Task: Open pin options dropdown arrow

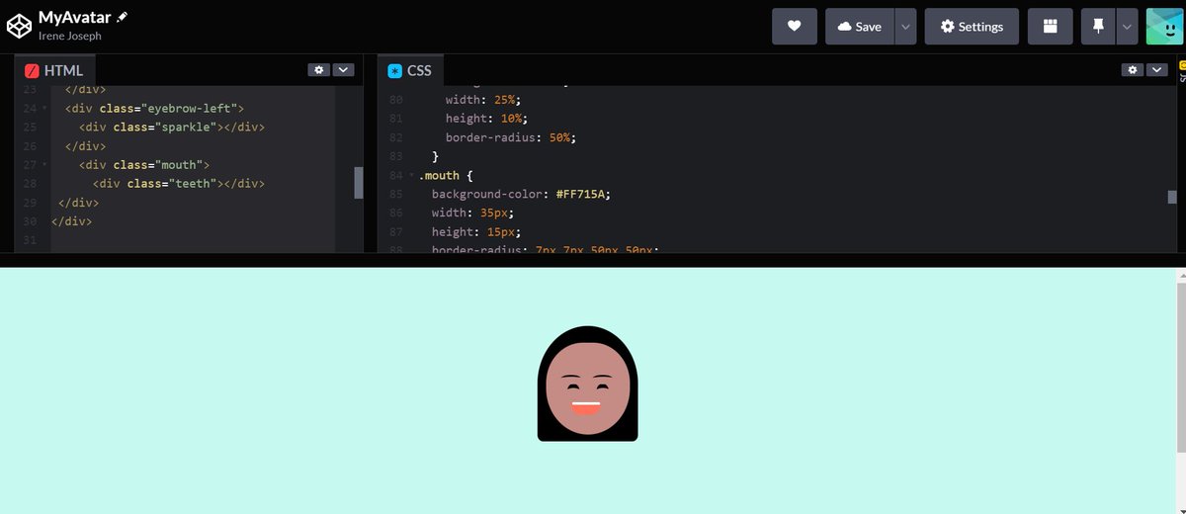Action: (1127, 27)
